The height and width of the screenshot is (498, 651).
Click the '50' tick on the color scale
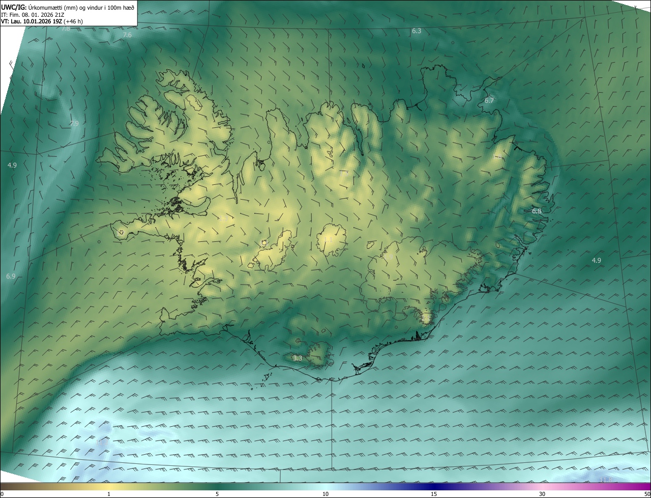tap(647, 494)
